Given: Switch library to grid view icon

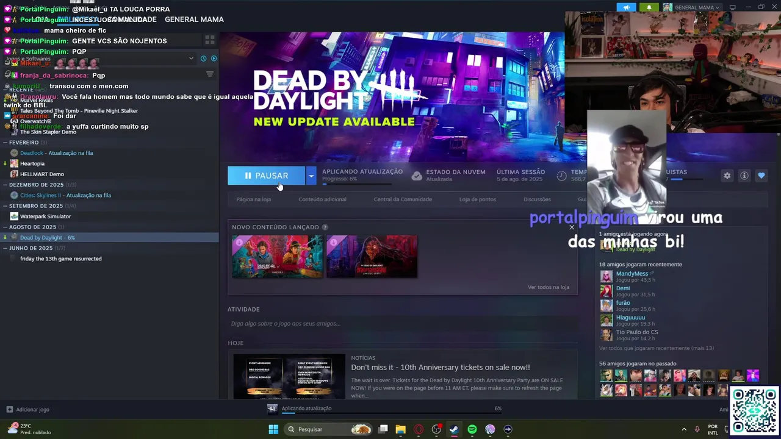Looking at the screenshot, I should (209, 40).
